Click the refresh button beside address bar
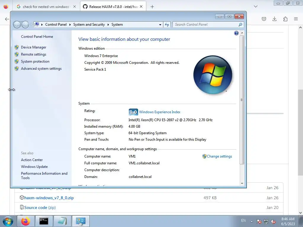 (167, 25)
